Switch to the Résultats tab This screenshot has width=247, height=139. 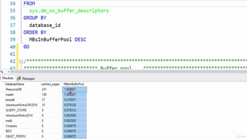tap(7, 78)
